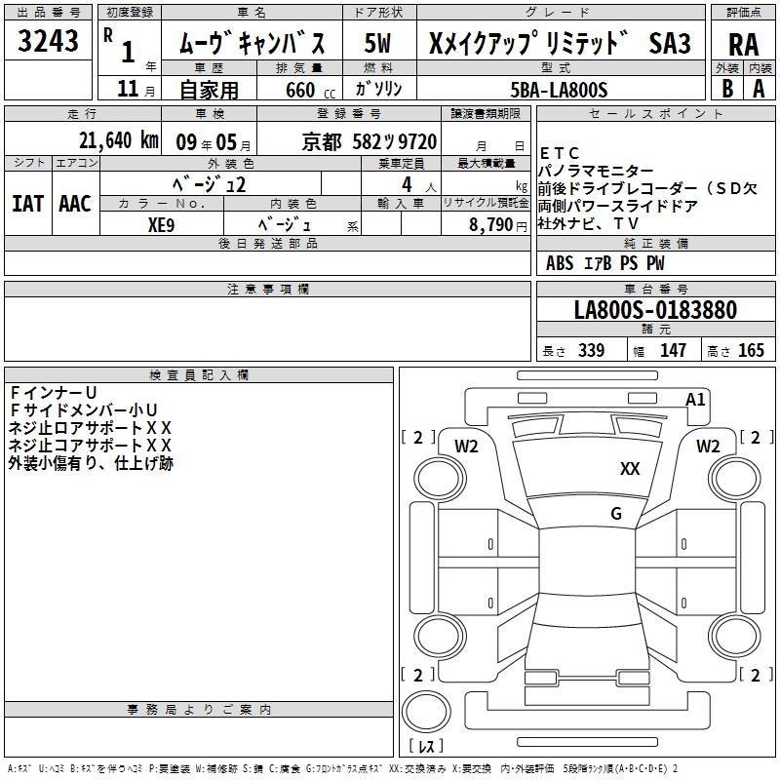Select the exterior grade B cell
This screenshot has width=780, height=780.
point(727,89)
